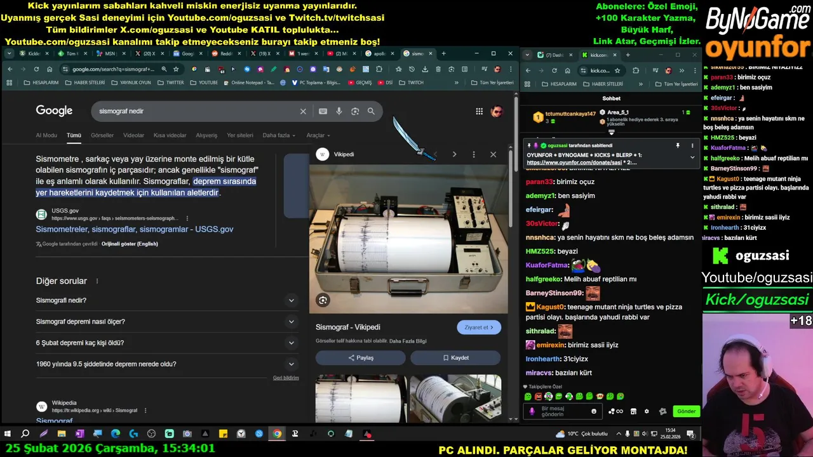Click the Lens icon on seismograph image
The height and width of the screenshot is (457, 813).
tap(323, 300)
